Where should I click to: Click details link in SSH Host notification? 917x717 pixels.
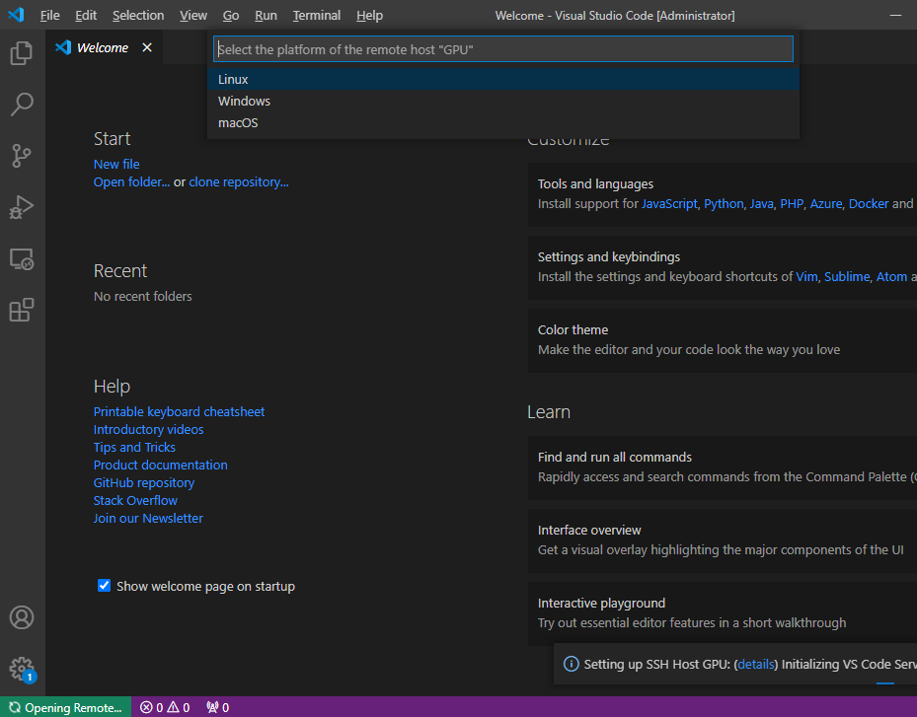(x=755, y=665)
